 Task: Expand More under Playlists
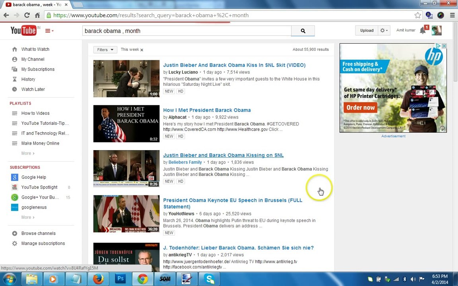tap(28, 153)
